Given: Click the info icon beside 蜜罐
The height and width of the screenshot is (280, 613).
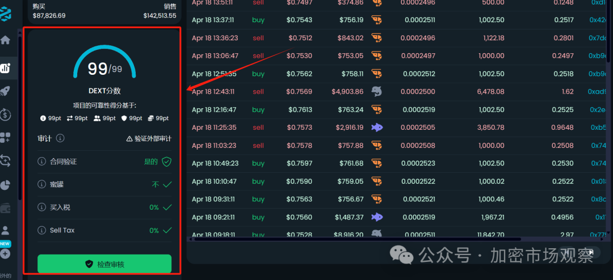Looking at the screenshot, I should [41, 184].
